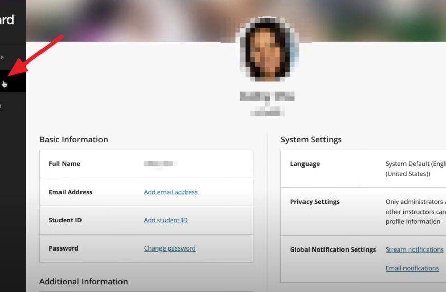The width and height of the screenshot is (446, 292).
Task: Click the Additional Information heading
Action: [x=84, y=281]
